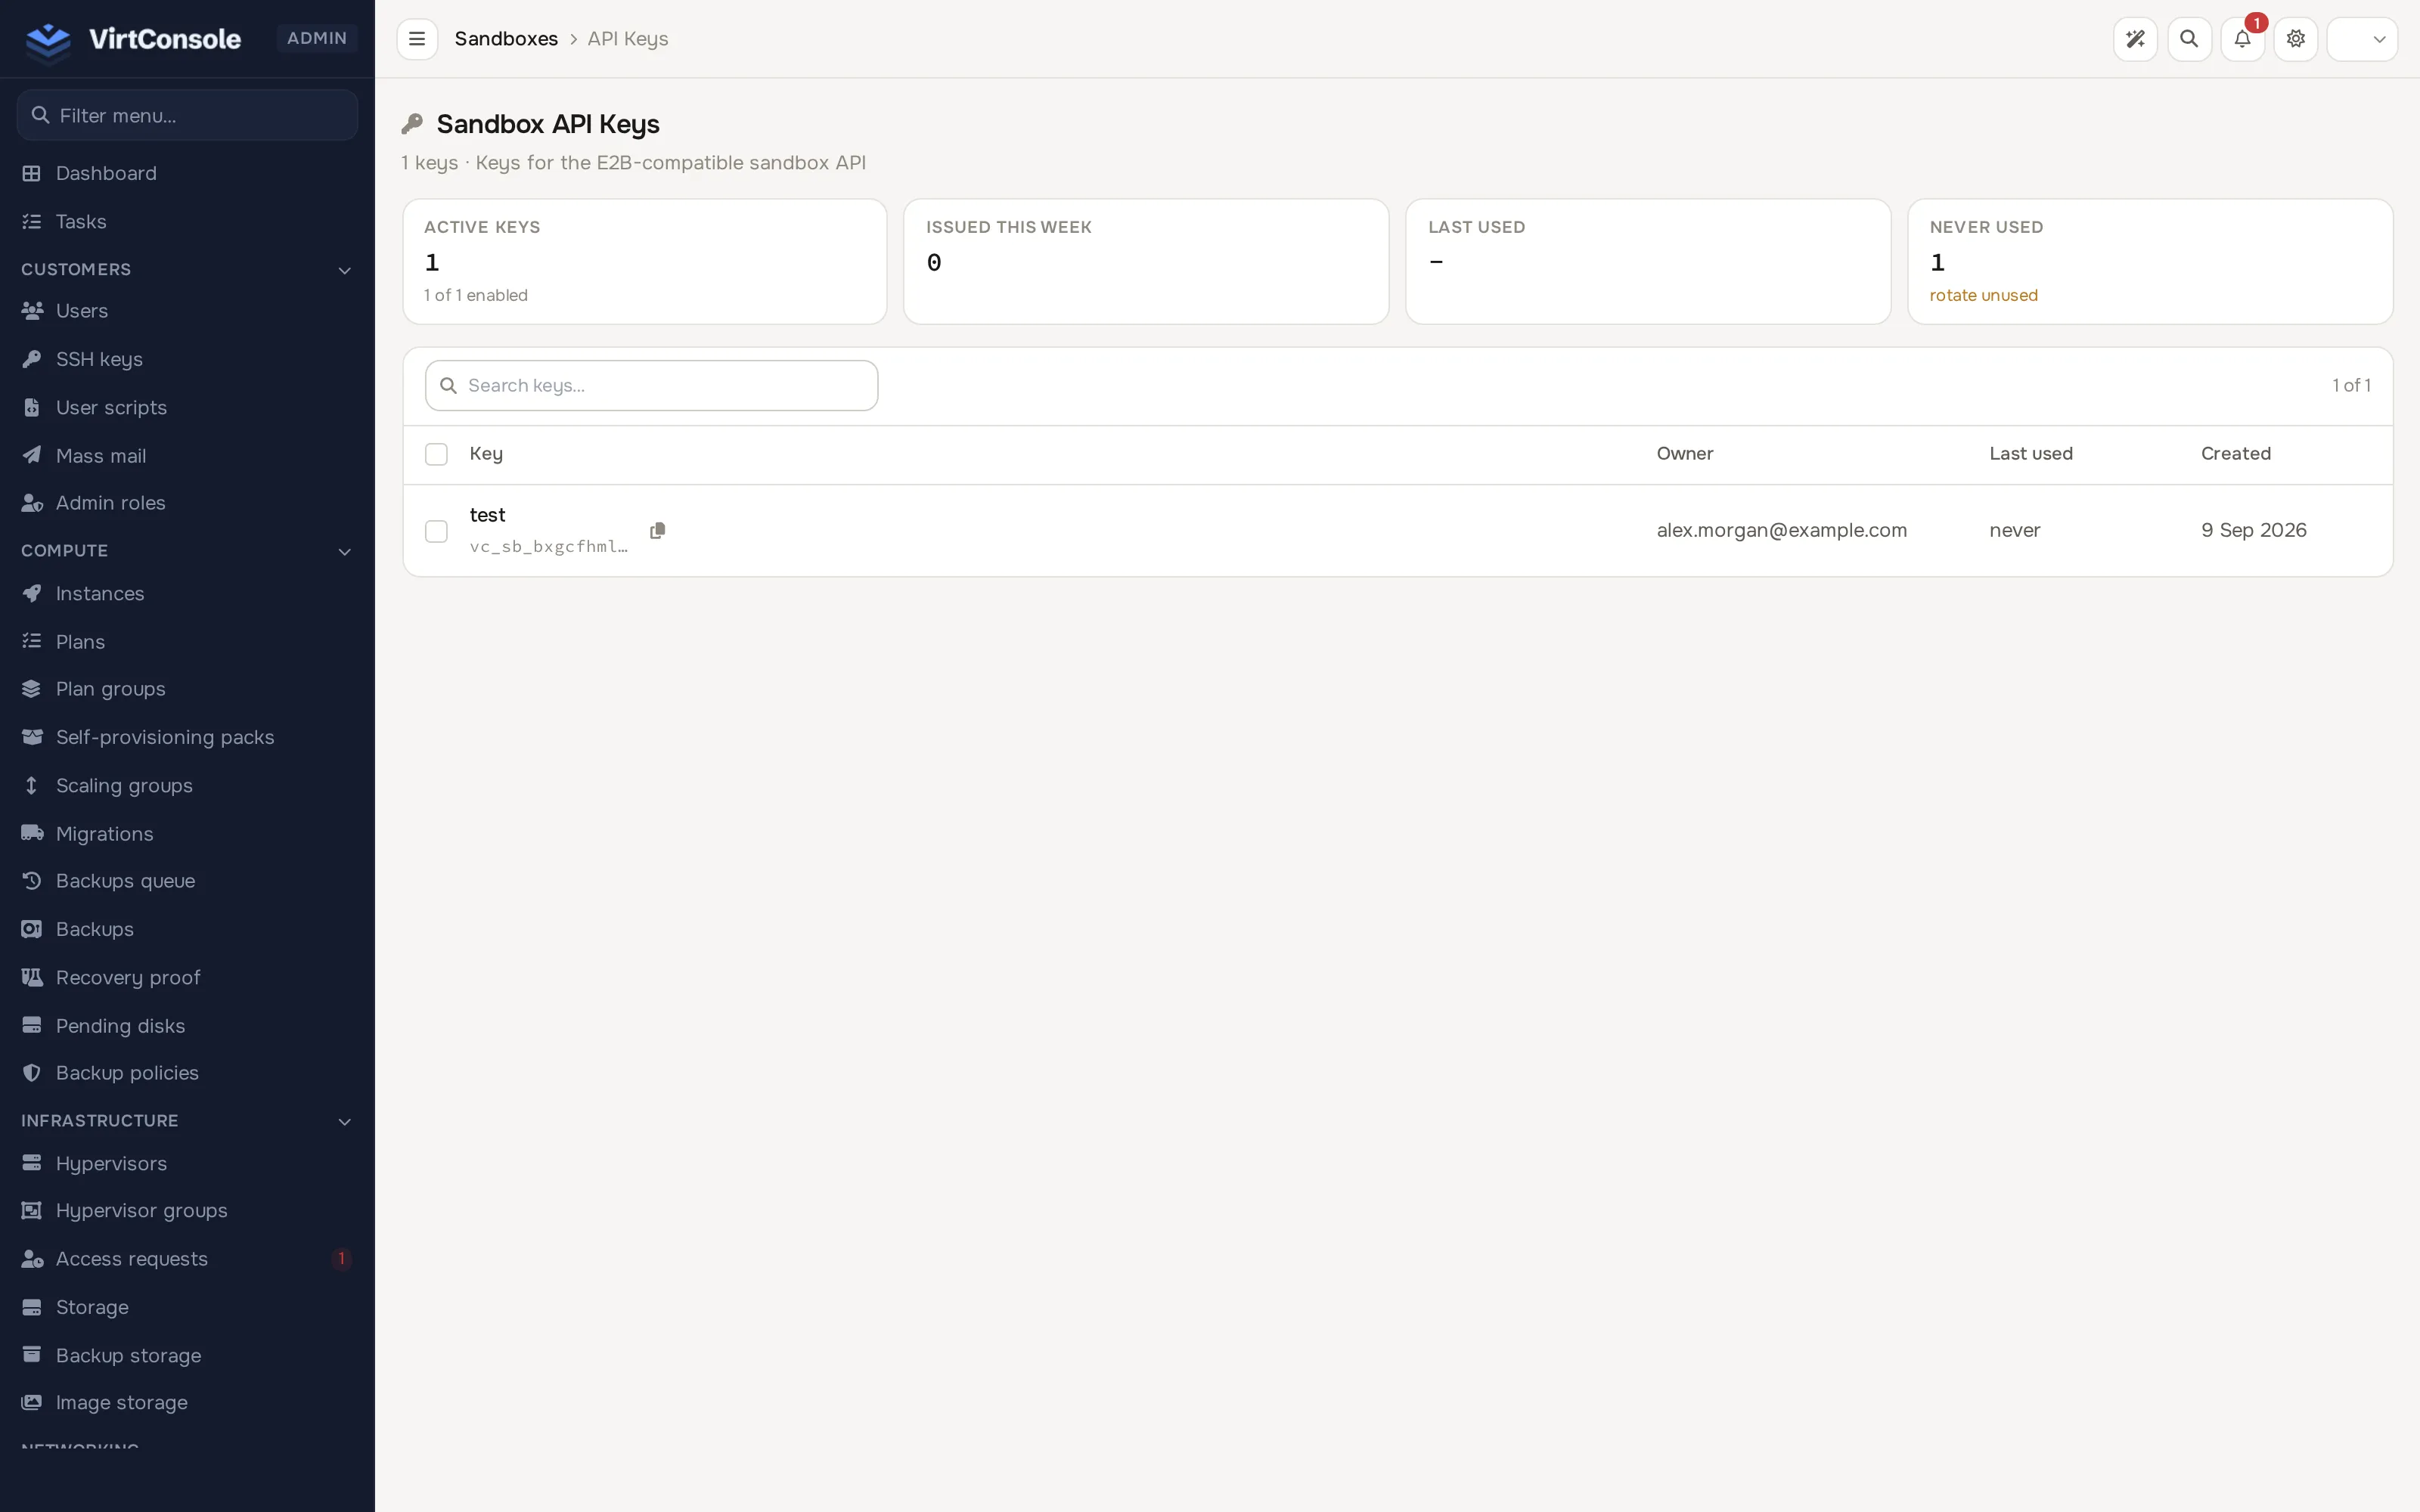Click the magic wand icon in the top bar

click(x=2135, y=39)
